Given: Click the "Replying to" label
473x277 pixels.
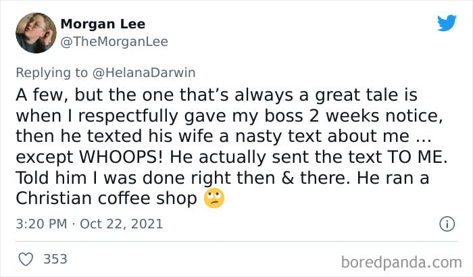Looking at the screenshot, I should [51, 73].
